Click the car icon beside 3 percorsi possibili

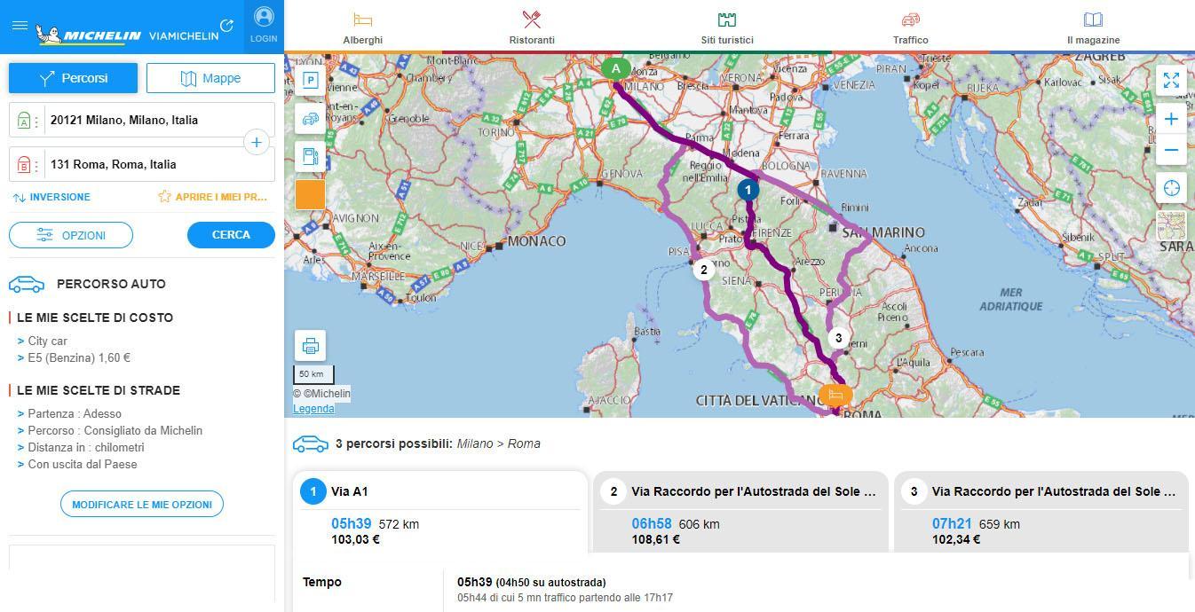[x=311, y=443]
